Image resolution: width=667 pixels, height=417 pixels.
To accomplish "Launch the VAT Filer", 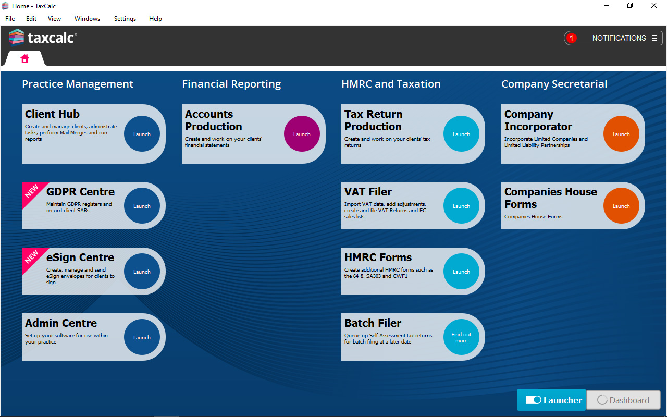I will [x=461, y=206].
